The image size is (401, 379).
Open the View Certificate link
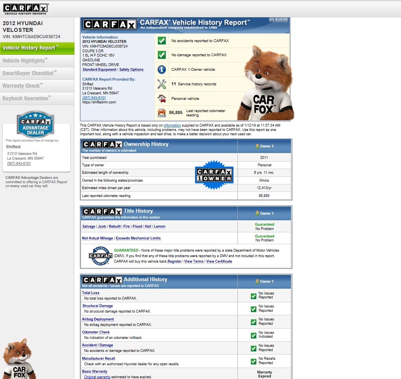pyautogui.click(x=219, y=261)
